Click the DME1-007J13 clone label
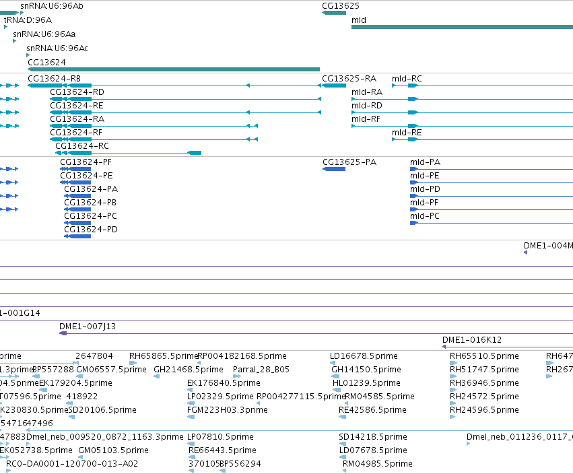 coord(88,327)
